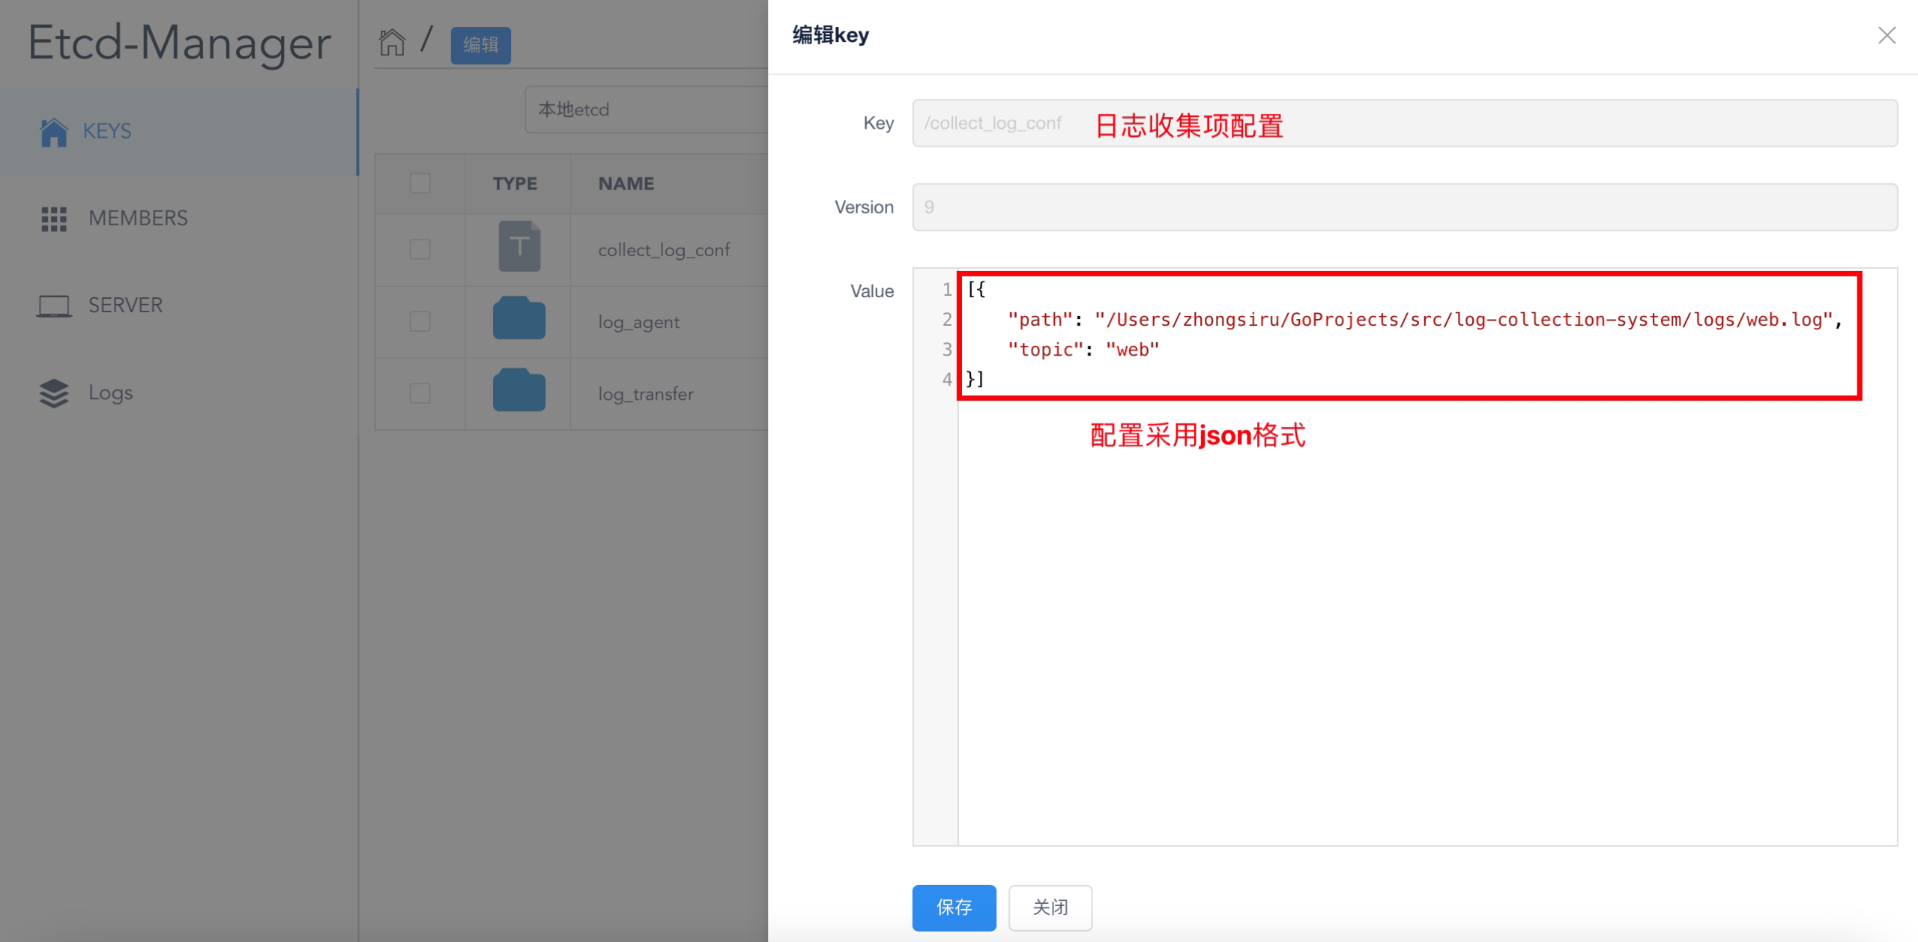
Task: Click the TYPE column header
Action: click(x=515, y=183)
